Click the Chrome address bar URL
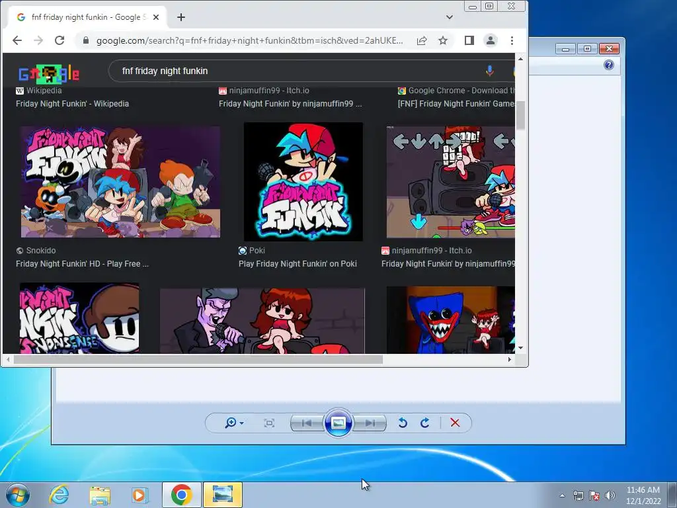The image size is (677, 508). (249, 40)
